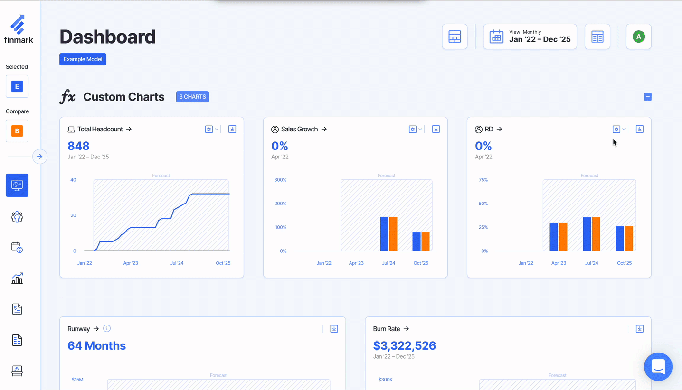Select the orange B compare model
The height and width of the screenshot is (390, 682).
pyautogui.click(x=17, y=131)
